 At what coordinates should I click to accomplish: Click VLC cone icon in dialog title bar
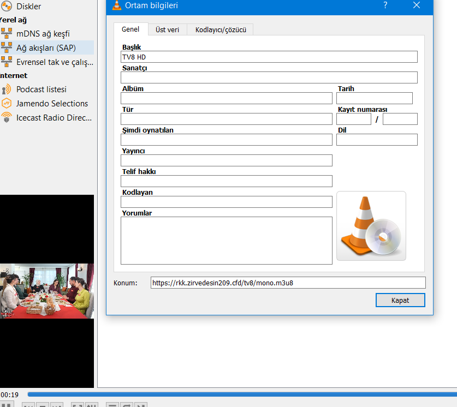coord(117,5)
